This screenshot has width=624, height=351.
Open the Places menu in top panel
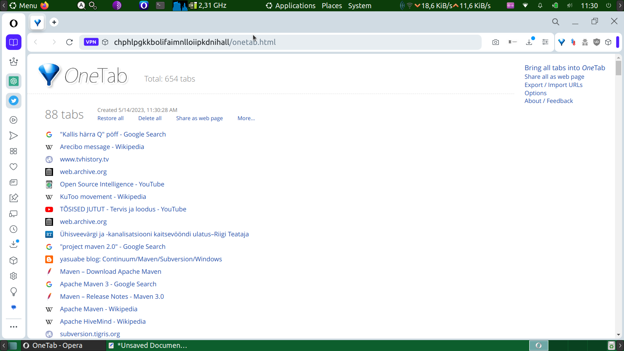coord(332,5)
